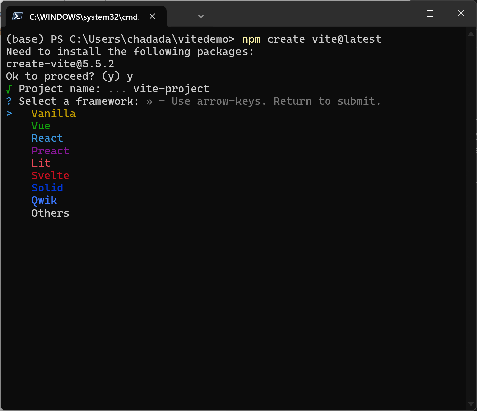Maximize the terminal window
477x411 pixels.
tap(430, 13)
